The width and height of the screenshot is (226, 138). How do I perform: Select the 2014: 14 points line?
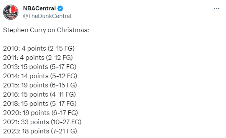pyautogui.click(x=40, y=76)
